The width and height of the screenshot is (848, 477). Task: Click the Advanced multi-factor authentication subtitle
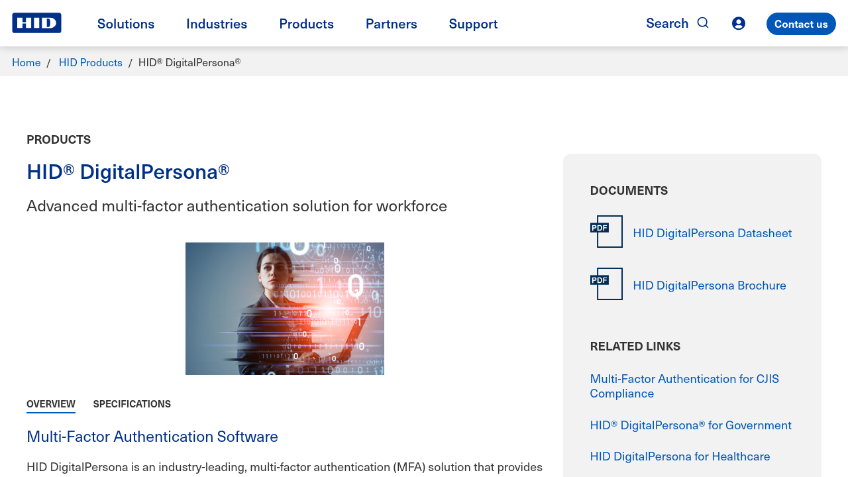pyautogui.click(x=237, y=206)
